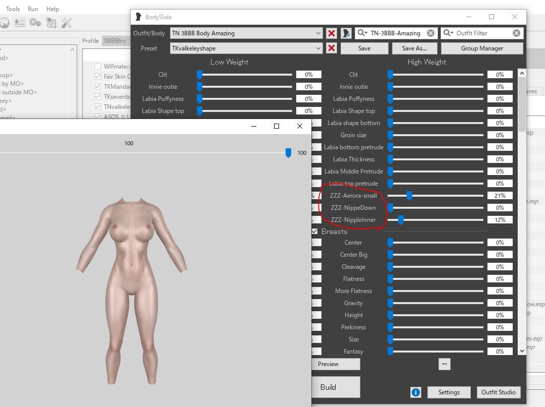The image size is (545, 407).
Task: Open search options magnifier in group filter
Action: tap(362, 33)
